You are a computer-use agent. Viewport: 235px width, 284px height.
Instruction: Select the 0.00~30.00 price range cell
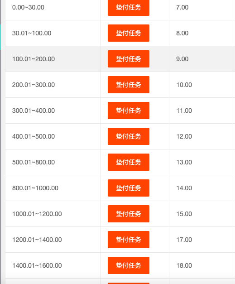(53, 7)
